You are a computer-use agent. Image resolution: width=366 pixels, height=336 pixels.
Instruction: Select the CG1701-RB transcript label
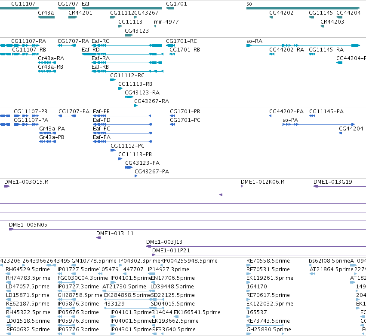click(185, 50)
